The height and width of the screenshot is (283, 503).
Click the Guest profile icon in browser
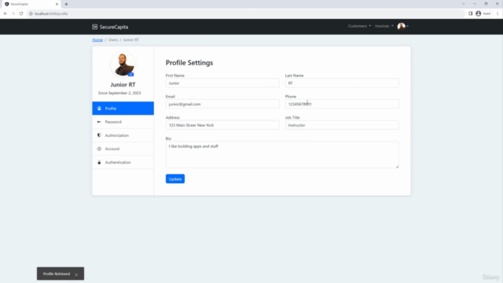(x=479, y=13)
